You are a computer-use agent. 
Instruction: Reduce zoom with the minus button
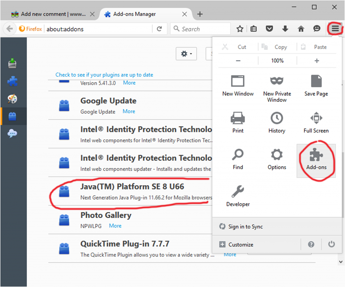point(238,61)
